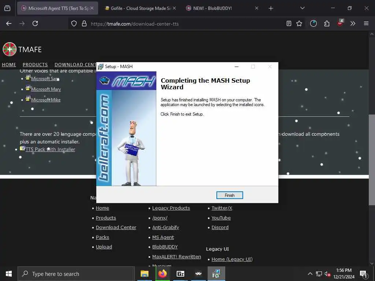Open uBlock Origin extension icon
Screen dimensions: 375x281
(340, 23)
